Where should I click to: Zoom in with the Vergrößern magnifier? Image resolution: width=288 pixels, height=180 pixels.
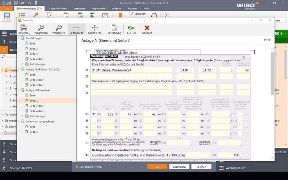click(41, 28)
